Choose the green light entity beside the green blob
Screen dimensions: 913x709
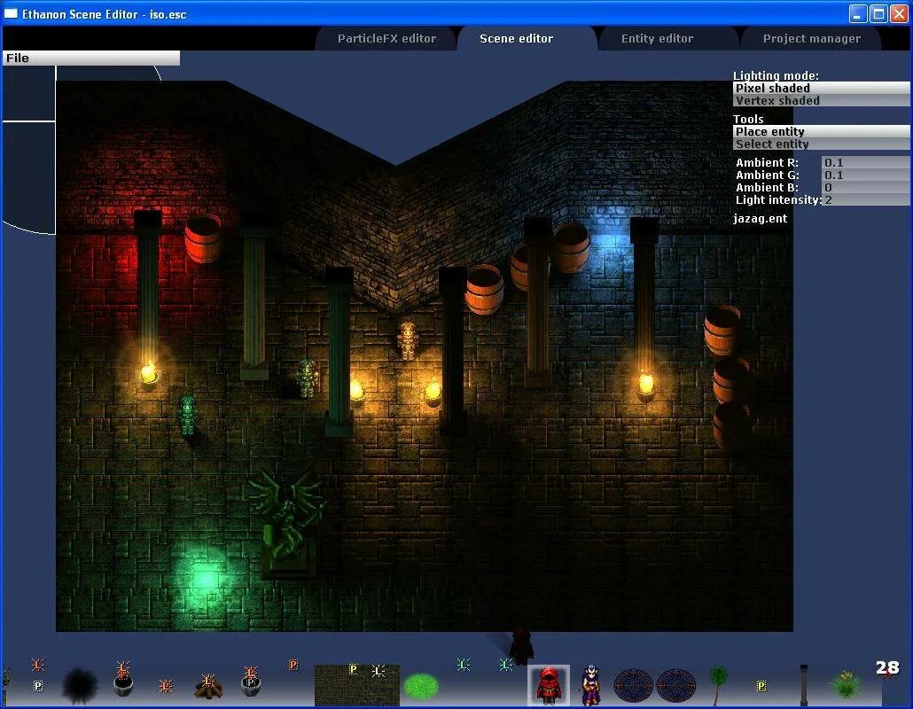coord(464,664)
